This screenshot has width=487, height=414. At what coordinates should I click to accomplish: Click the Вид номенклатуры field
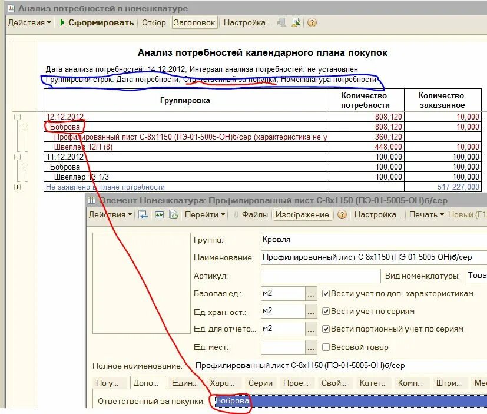coord(476,276)
